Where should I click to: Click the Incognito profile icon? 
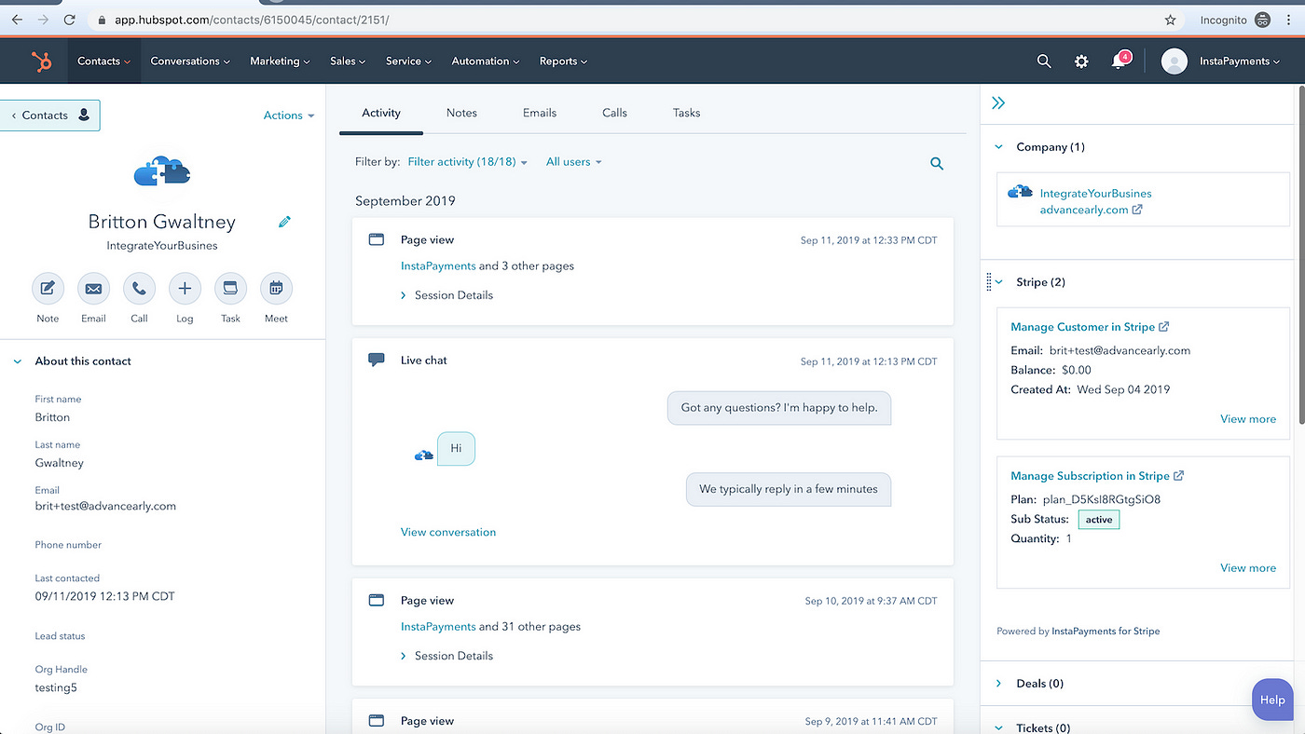click(x=1263, y=19)
